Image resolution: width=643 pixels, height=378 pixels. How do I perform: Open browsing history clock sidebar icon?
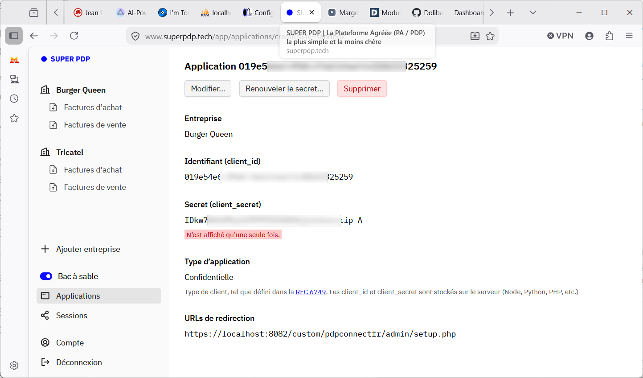point(14,99)
